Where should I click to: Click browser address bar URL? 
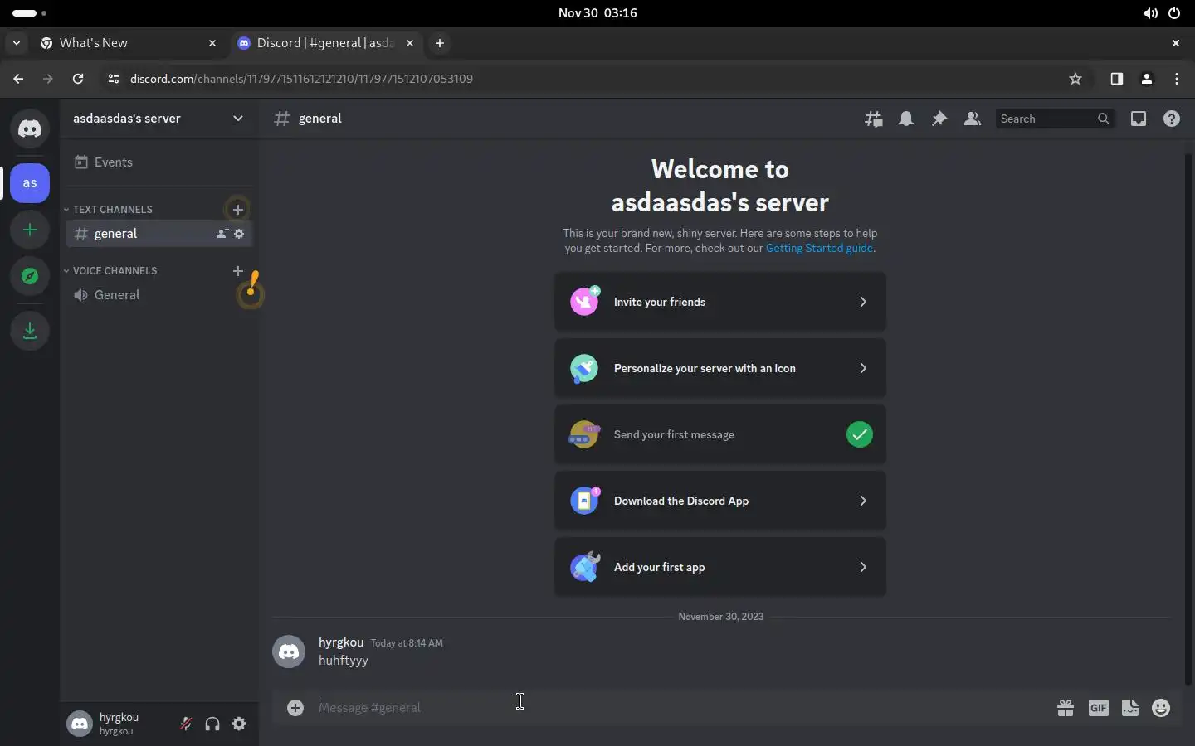pos(301,79)
